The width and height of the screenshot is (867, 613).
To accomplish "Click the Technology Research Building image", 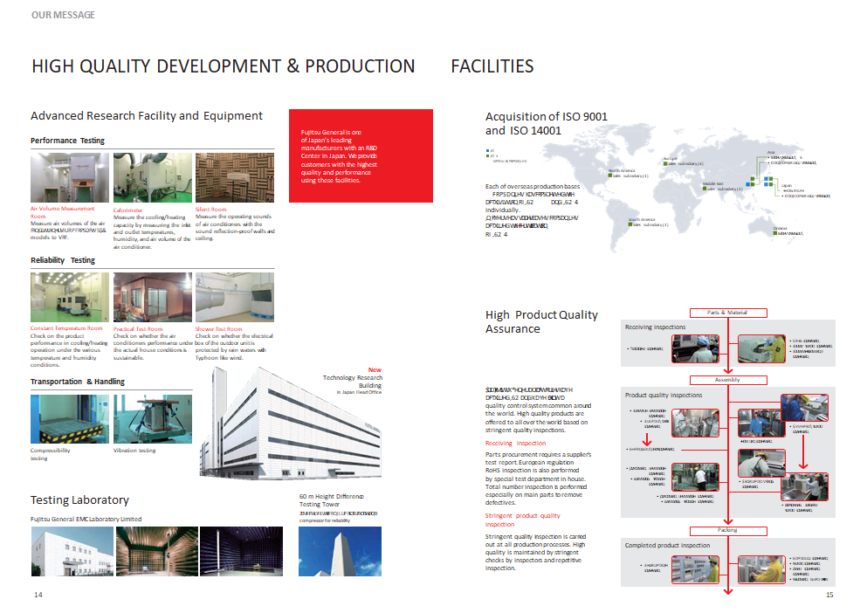I will pos(290,425).
